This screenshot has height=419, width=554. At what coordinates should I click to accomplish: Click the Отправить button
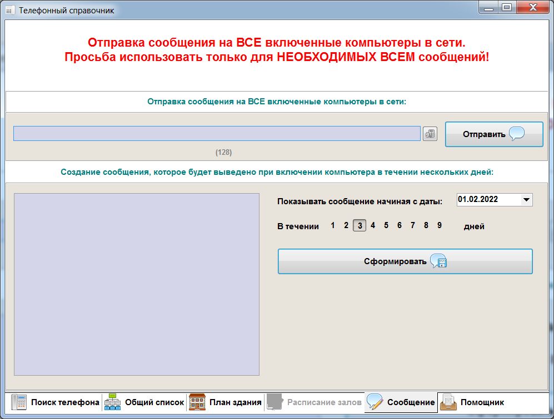coord(494,134)
